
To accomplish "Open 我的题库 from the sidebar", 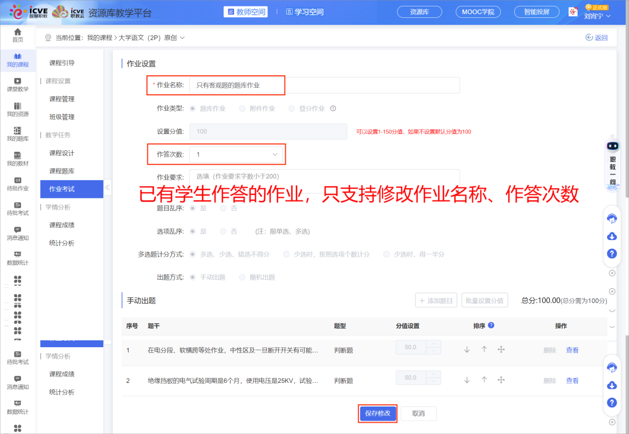I will point(17,134).
